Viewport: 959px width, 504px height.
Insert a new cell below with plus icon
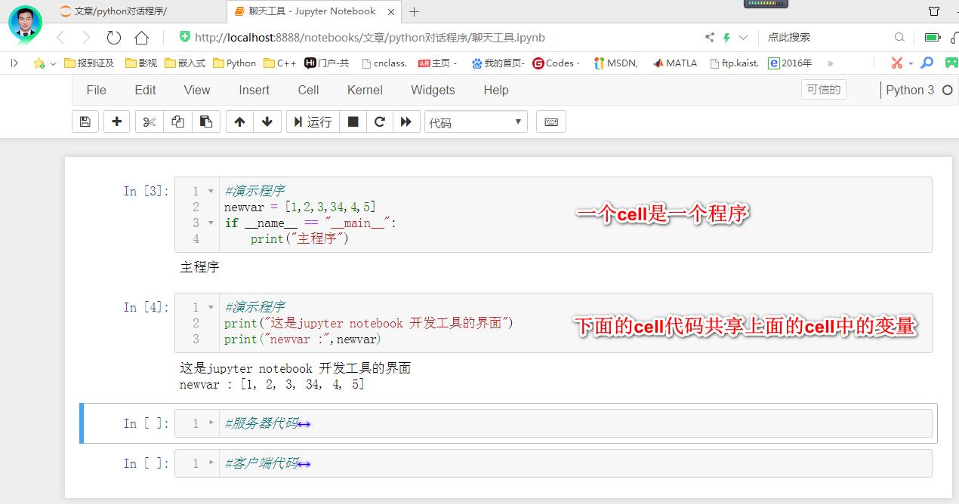pos(116,121)
